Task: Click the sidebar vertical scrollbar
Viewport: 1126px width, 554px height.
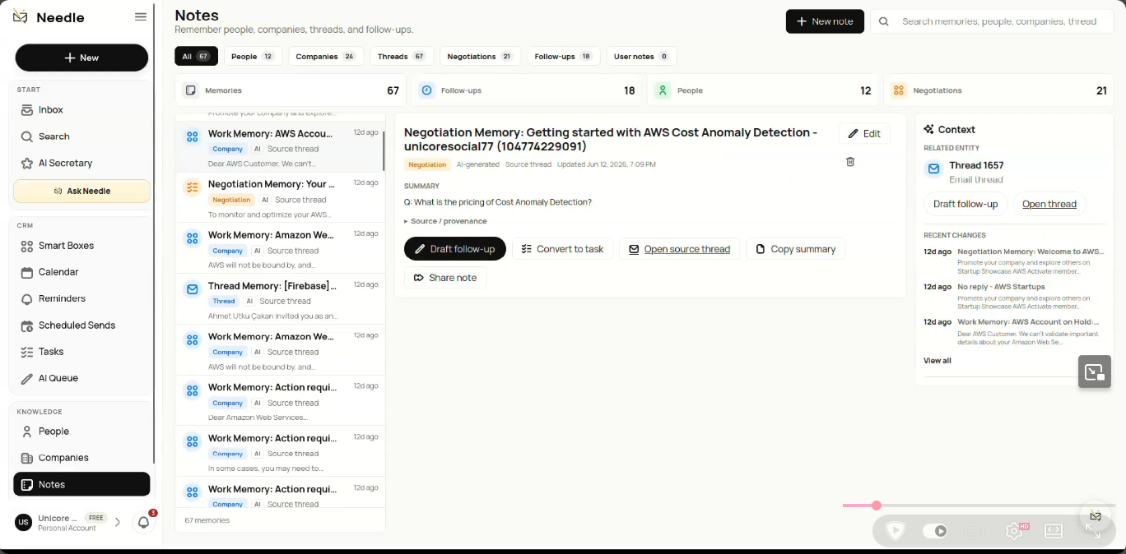Action: (x=154, y=234)
